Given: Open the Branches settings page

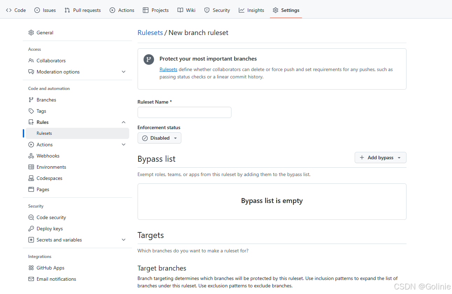Looking at the screenshot, I should 77,100.
